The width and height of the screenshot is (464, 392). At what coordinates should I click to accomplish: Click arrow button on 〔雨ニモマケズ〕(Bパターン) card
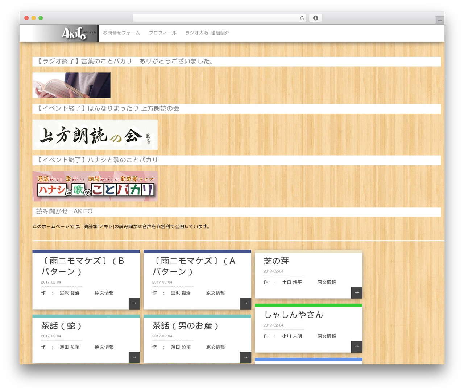click(x=134, y=303)
